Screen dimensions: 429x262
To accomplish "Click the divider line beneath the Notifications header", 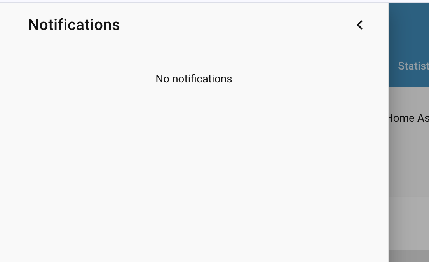I will click(194, 47).
